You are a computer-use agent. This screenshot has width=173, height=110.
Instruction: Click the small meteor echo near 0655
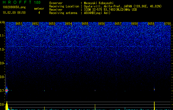pos(95,90)
